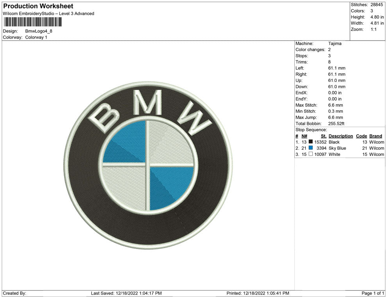Click the BMW logo embroidery preview

point(148,165)
